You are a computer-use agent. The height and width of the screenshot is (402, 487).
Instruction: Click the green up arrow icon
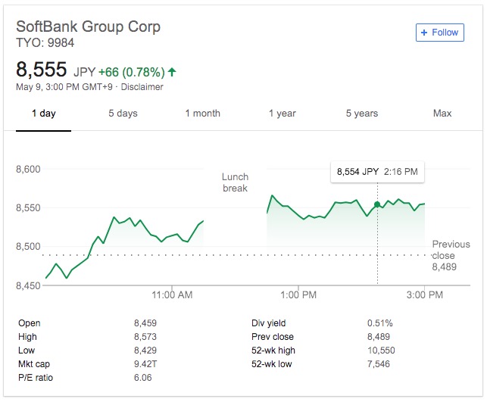pos(172,72)
